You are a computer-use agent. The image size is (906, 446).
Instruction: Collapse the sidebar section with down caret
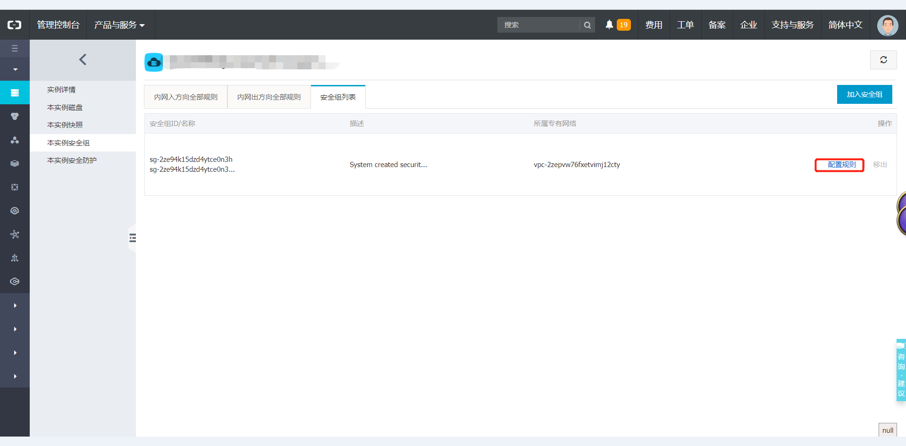[15, 69]
